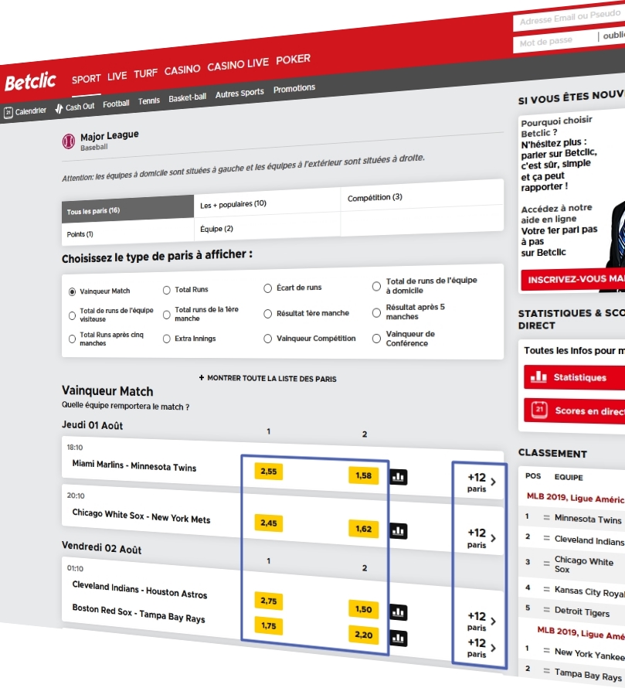Select the Extra Innings radio option

click(167, 339)
